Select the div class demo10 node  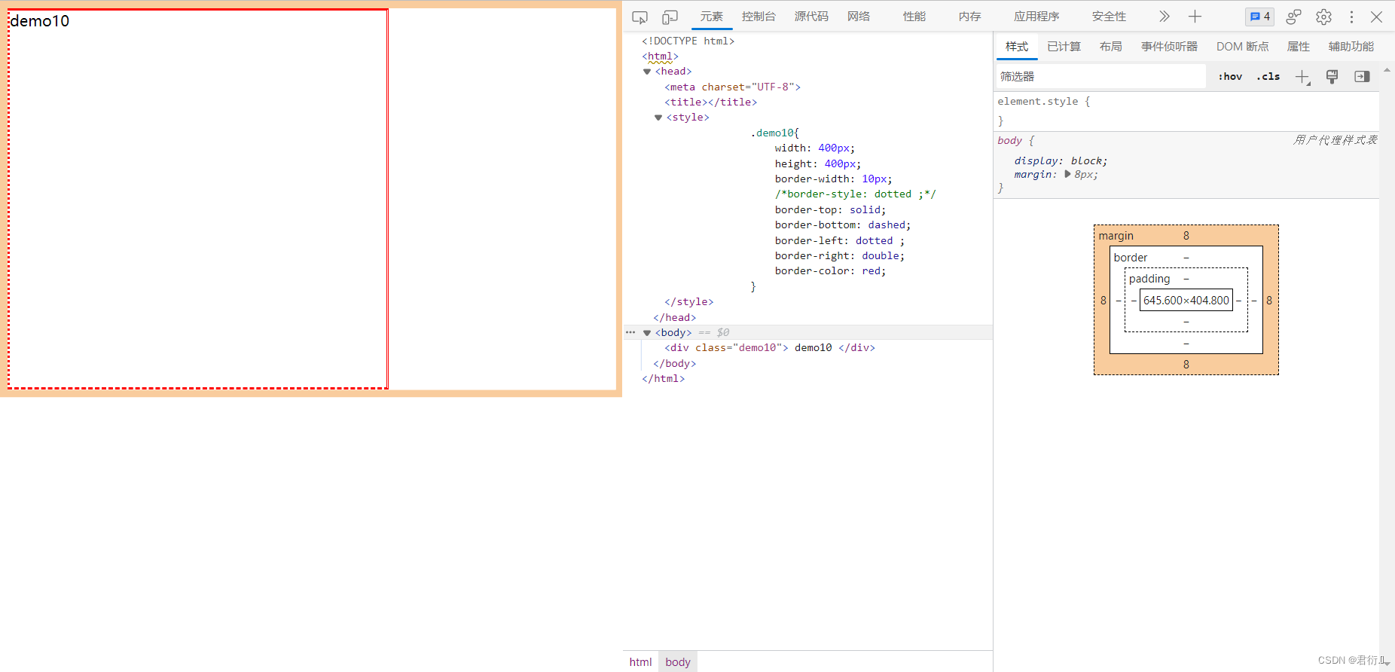pos(769,348)
